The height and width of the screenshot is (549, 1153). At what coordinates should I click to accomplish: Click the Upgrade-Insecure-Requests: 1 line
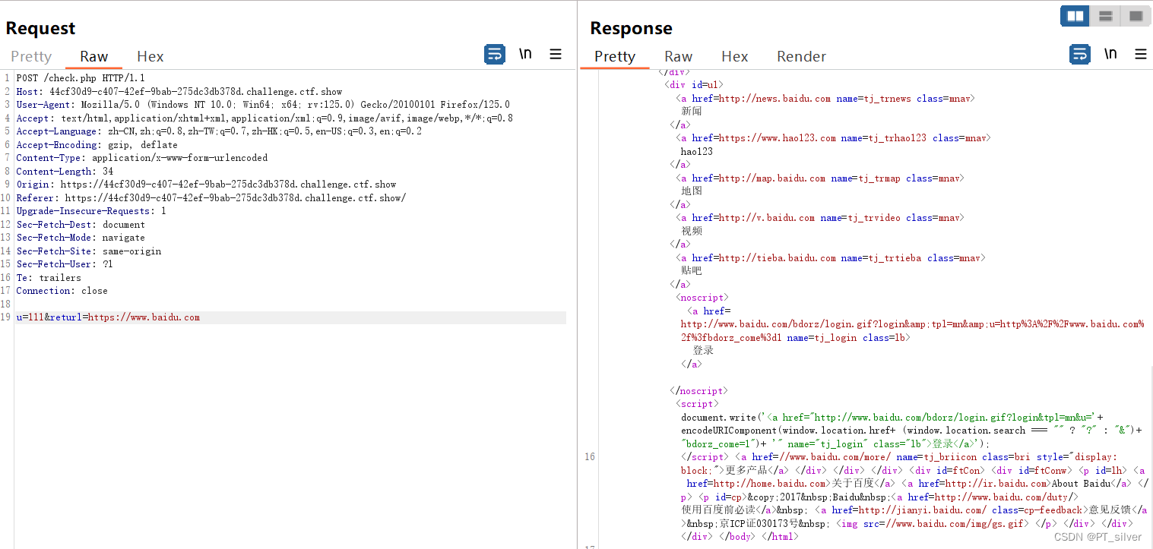91,211
